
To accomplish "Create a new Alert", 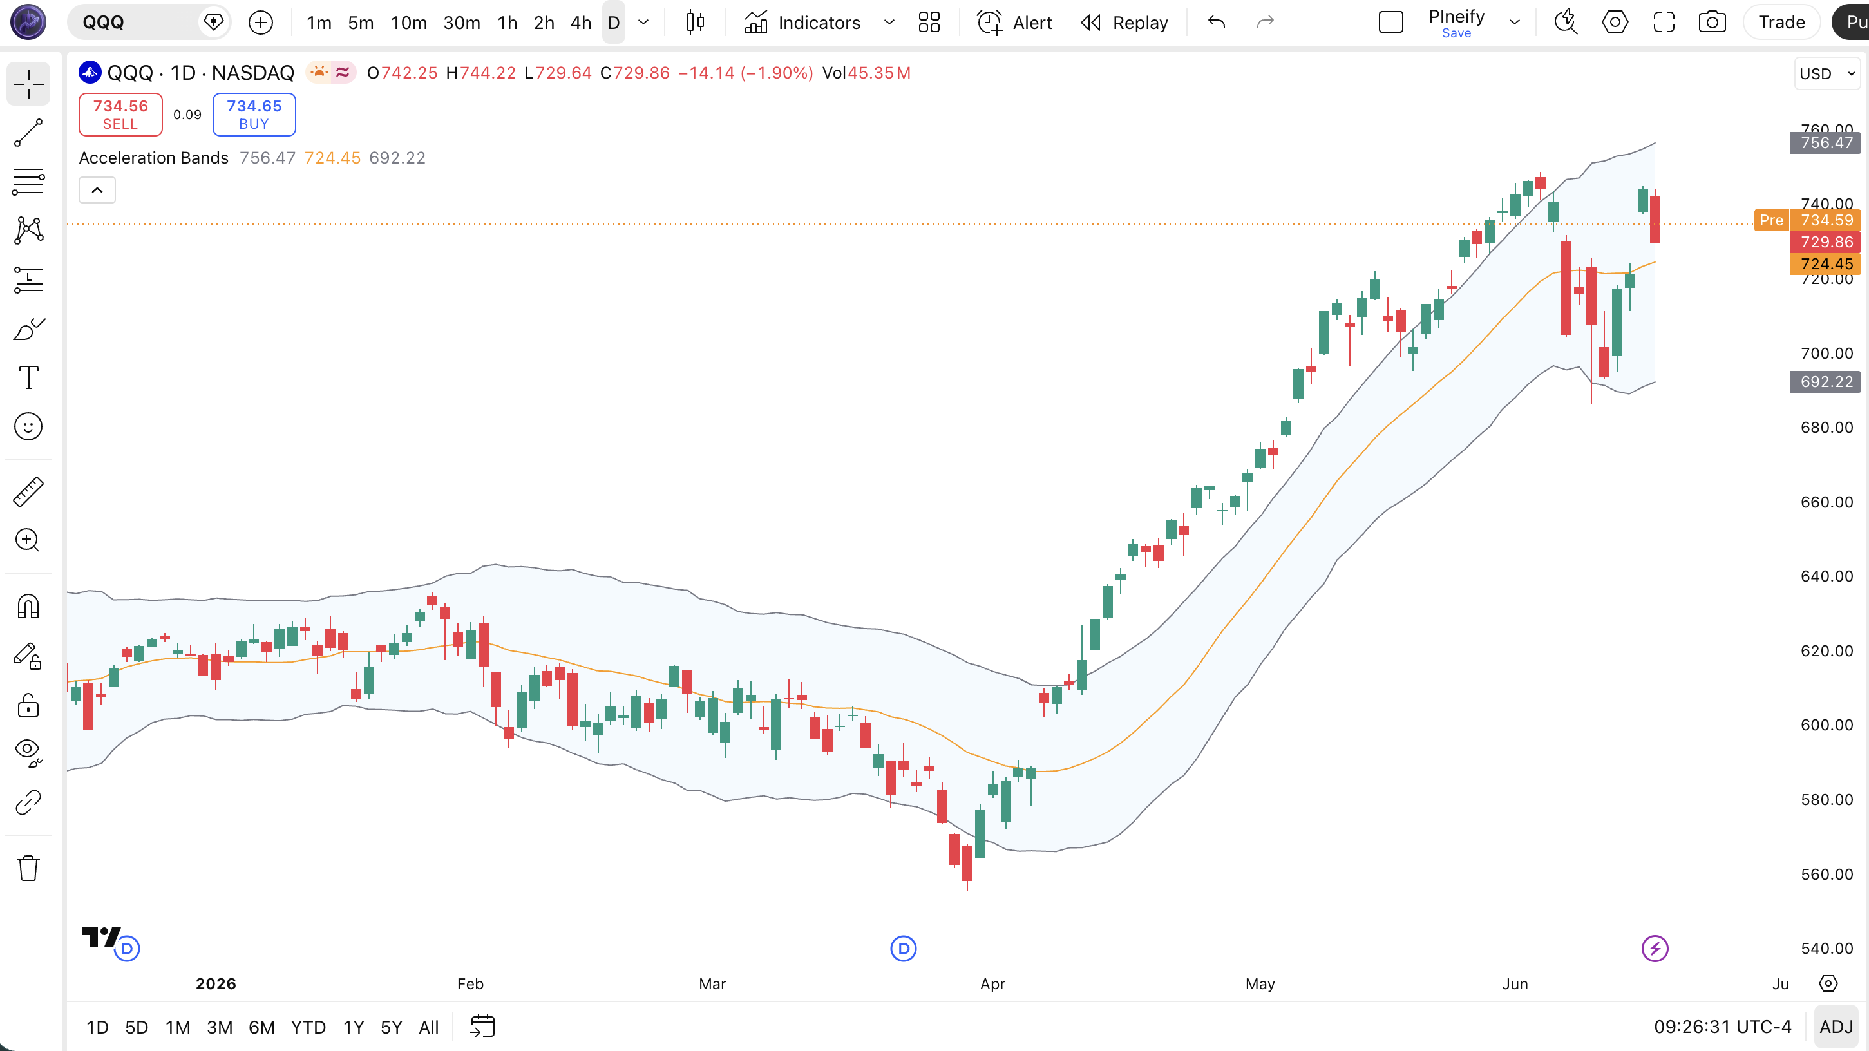I will pyautogui.click(x=1014, y=23).
